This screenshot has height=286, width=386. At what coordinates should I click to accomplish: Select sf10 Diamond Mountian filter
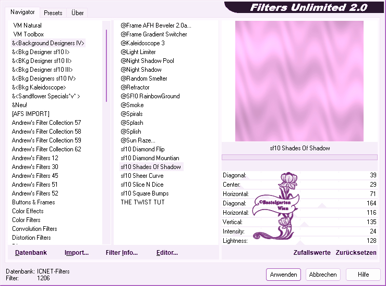(x=150, y=158)
